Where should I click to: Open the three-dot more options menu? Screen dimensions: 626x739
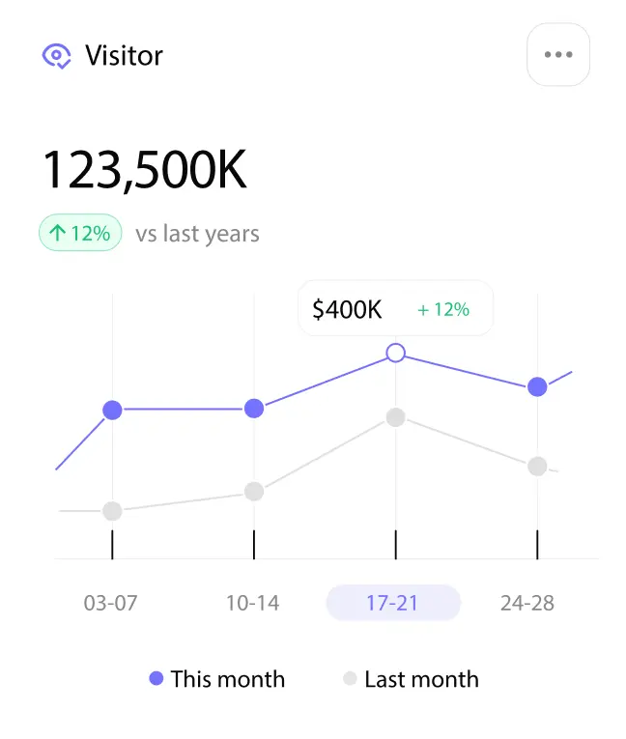coord(558,55)
